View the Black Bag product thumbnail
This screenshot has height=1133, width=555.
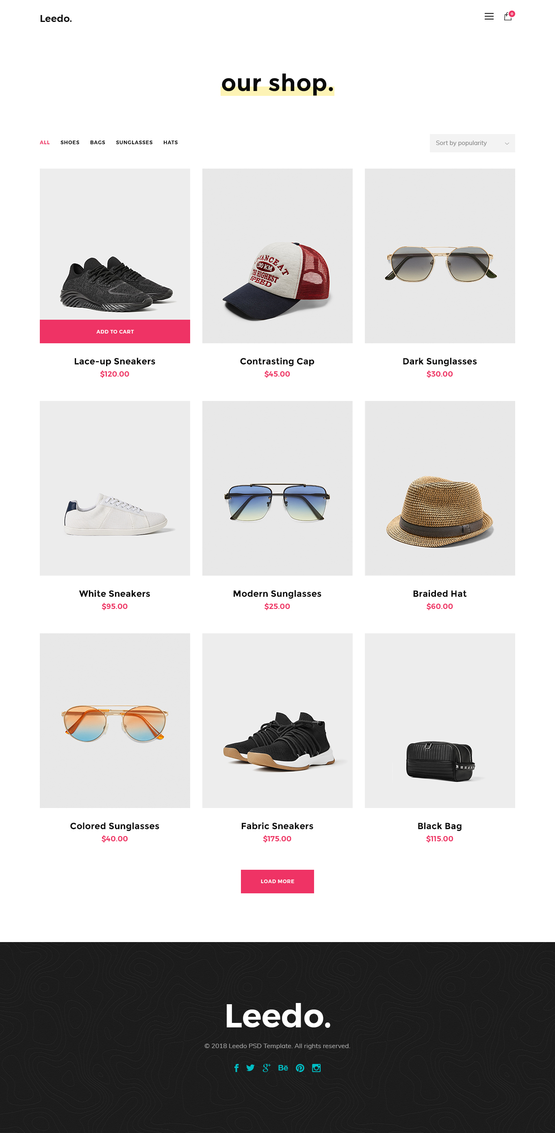pyautogui.click(x=439, y=720)
